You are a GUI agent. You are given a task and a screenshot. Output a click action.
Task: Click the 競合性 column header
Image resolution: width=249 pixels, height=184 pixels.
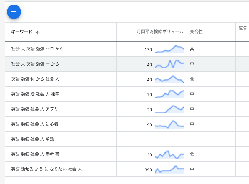(x=196, y=32)
